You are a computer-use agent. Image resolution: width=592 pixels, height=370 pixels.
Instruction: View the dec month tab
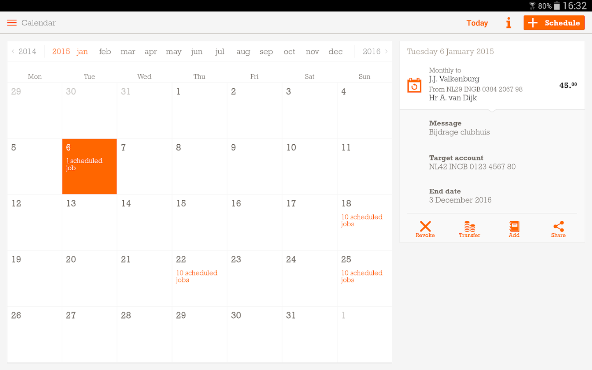tap(335, 51)
